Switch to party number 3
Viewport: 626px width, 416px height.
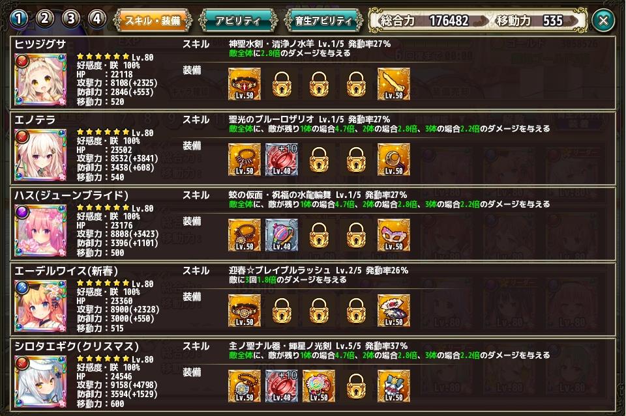click(x=70, y=19)
